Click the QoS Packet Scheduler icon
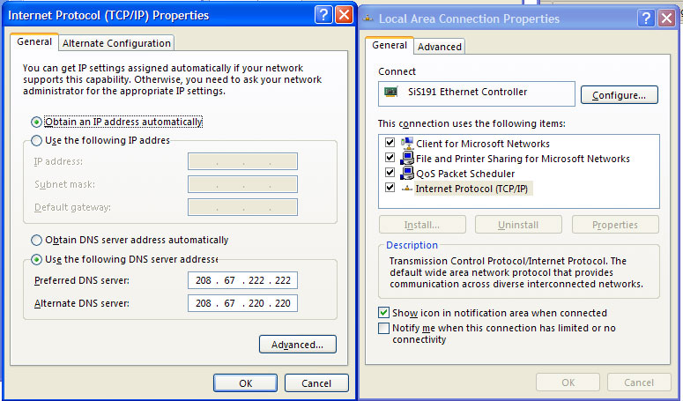The height and width of the screenshot is (401, 683). click(407, 173)
